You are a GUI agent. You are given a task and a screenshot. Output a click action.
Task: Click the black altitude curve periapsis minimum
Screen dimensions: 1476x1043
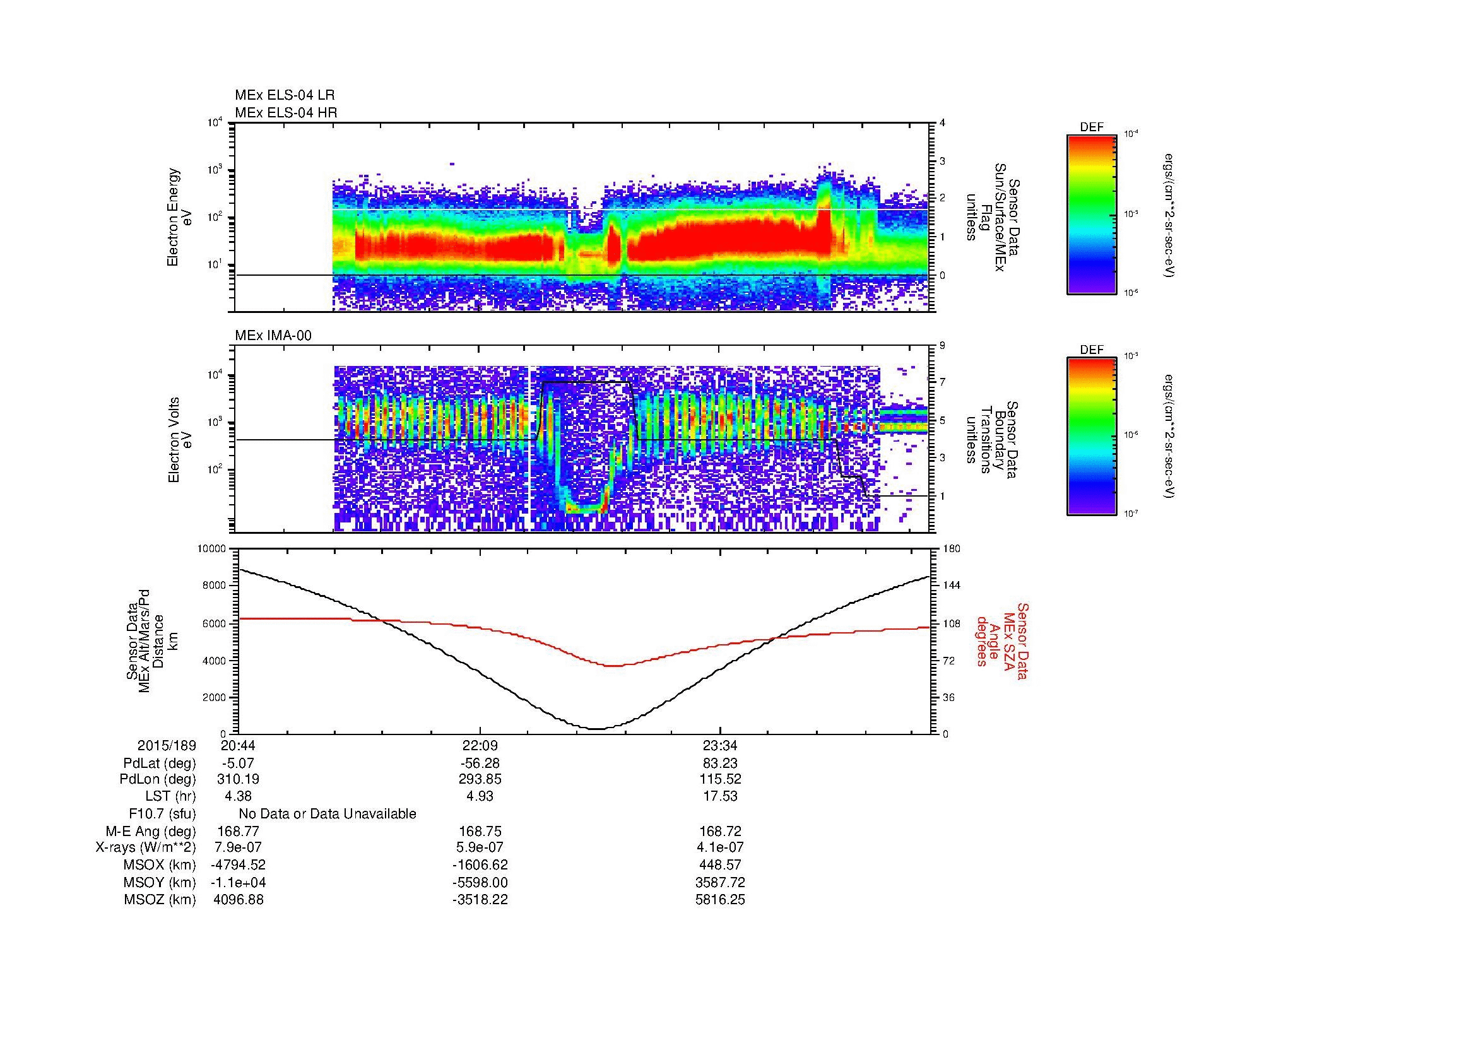click(598, 729)
